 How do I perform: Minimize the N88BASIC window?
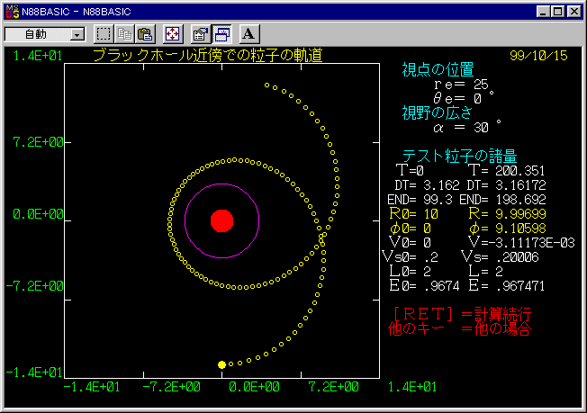544,11
